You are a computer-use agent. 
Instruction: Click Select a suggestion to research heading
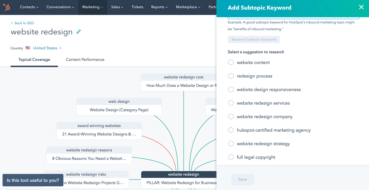[256, 52]
